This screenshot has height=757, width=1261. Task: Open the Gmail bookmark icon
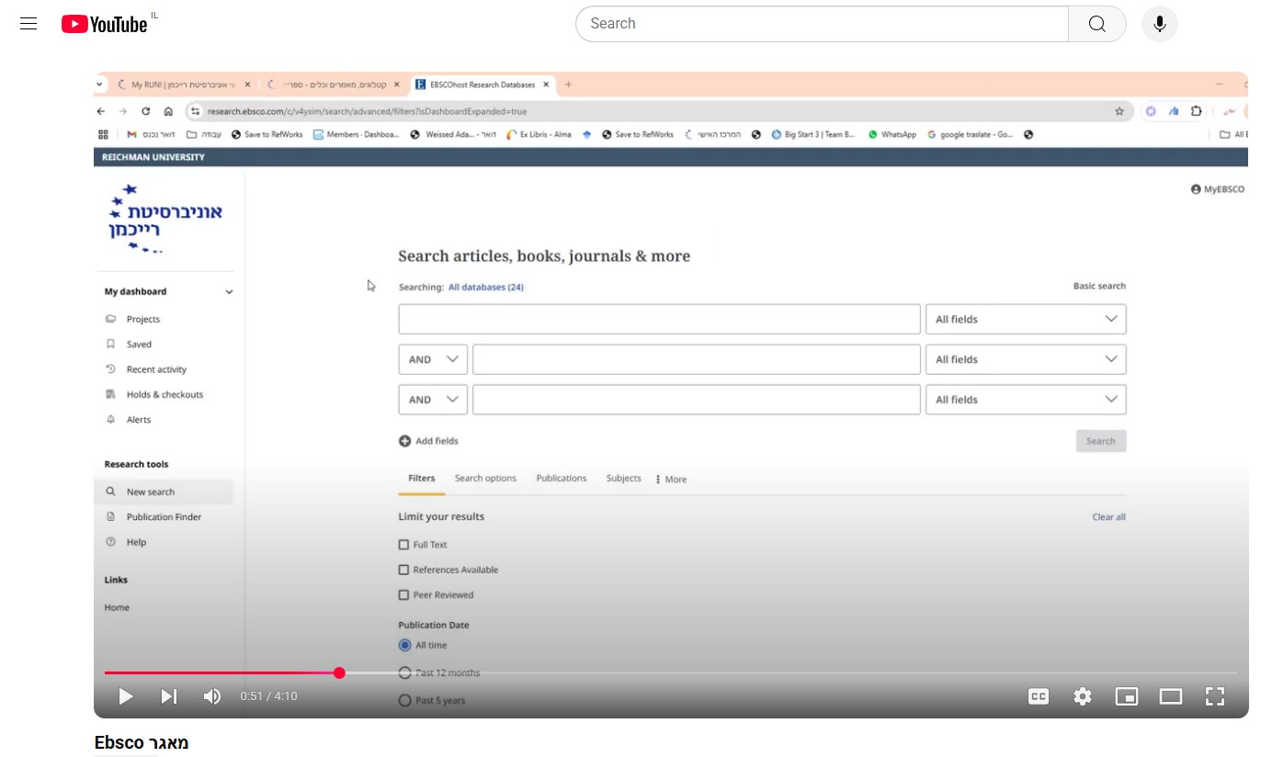tap(131, 134)
